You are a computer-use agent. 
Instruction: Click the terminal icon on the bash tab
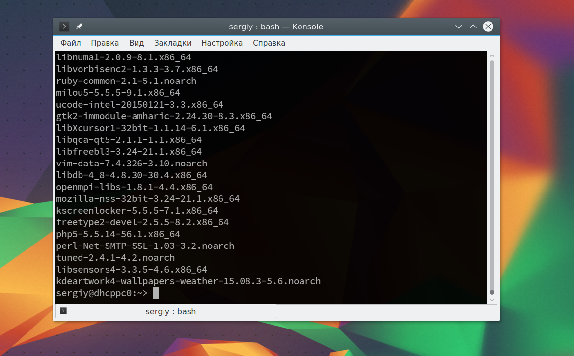[x=63, y=311]
